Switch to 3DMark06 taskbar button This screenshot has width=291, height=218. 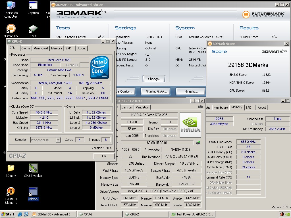click(x=53, y=214)
